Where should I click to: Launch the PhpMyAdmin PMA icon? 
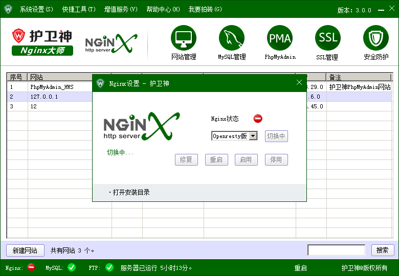click(x=280, y=38)
